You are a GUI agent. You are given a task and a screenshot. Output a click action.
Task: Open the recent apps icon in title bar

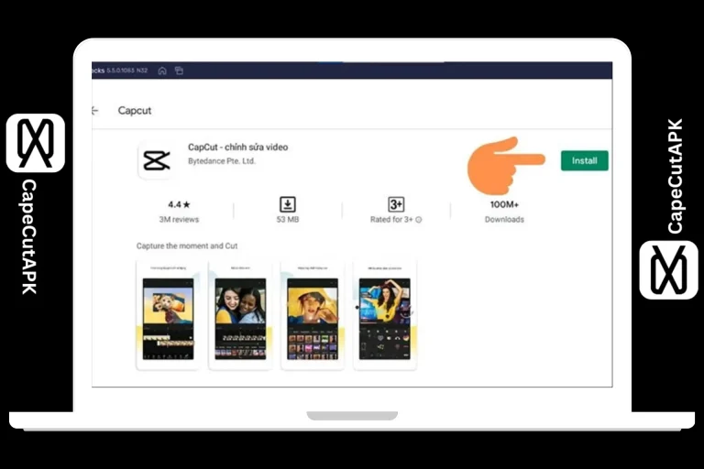[x=179, y=71]
